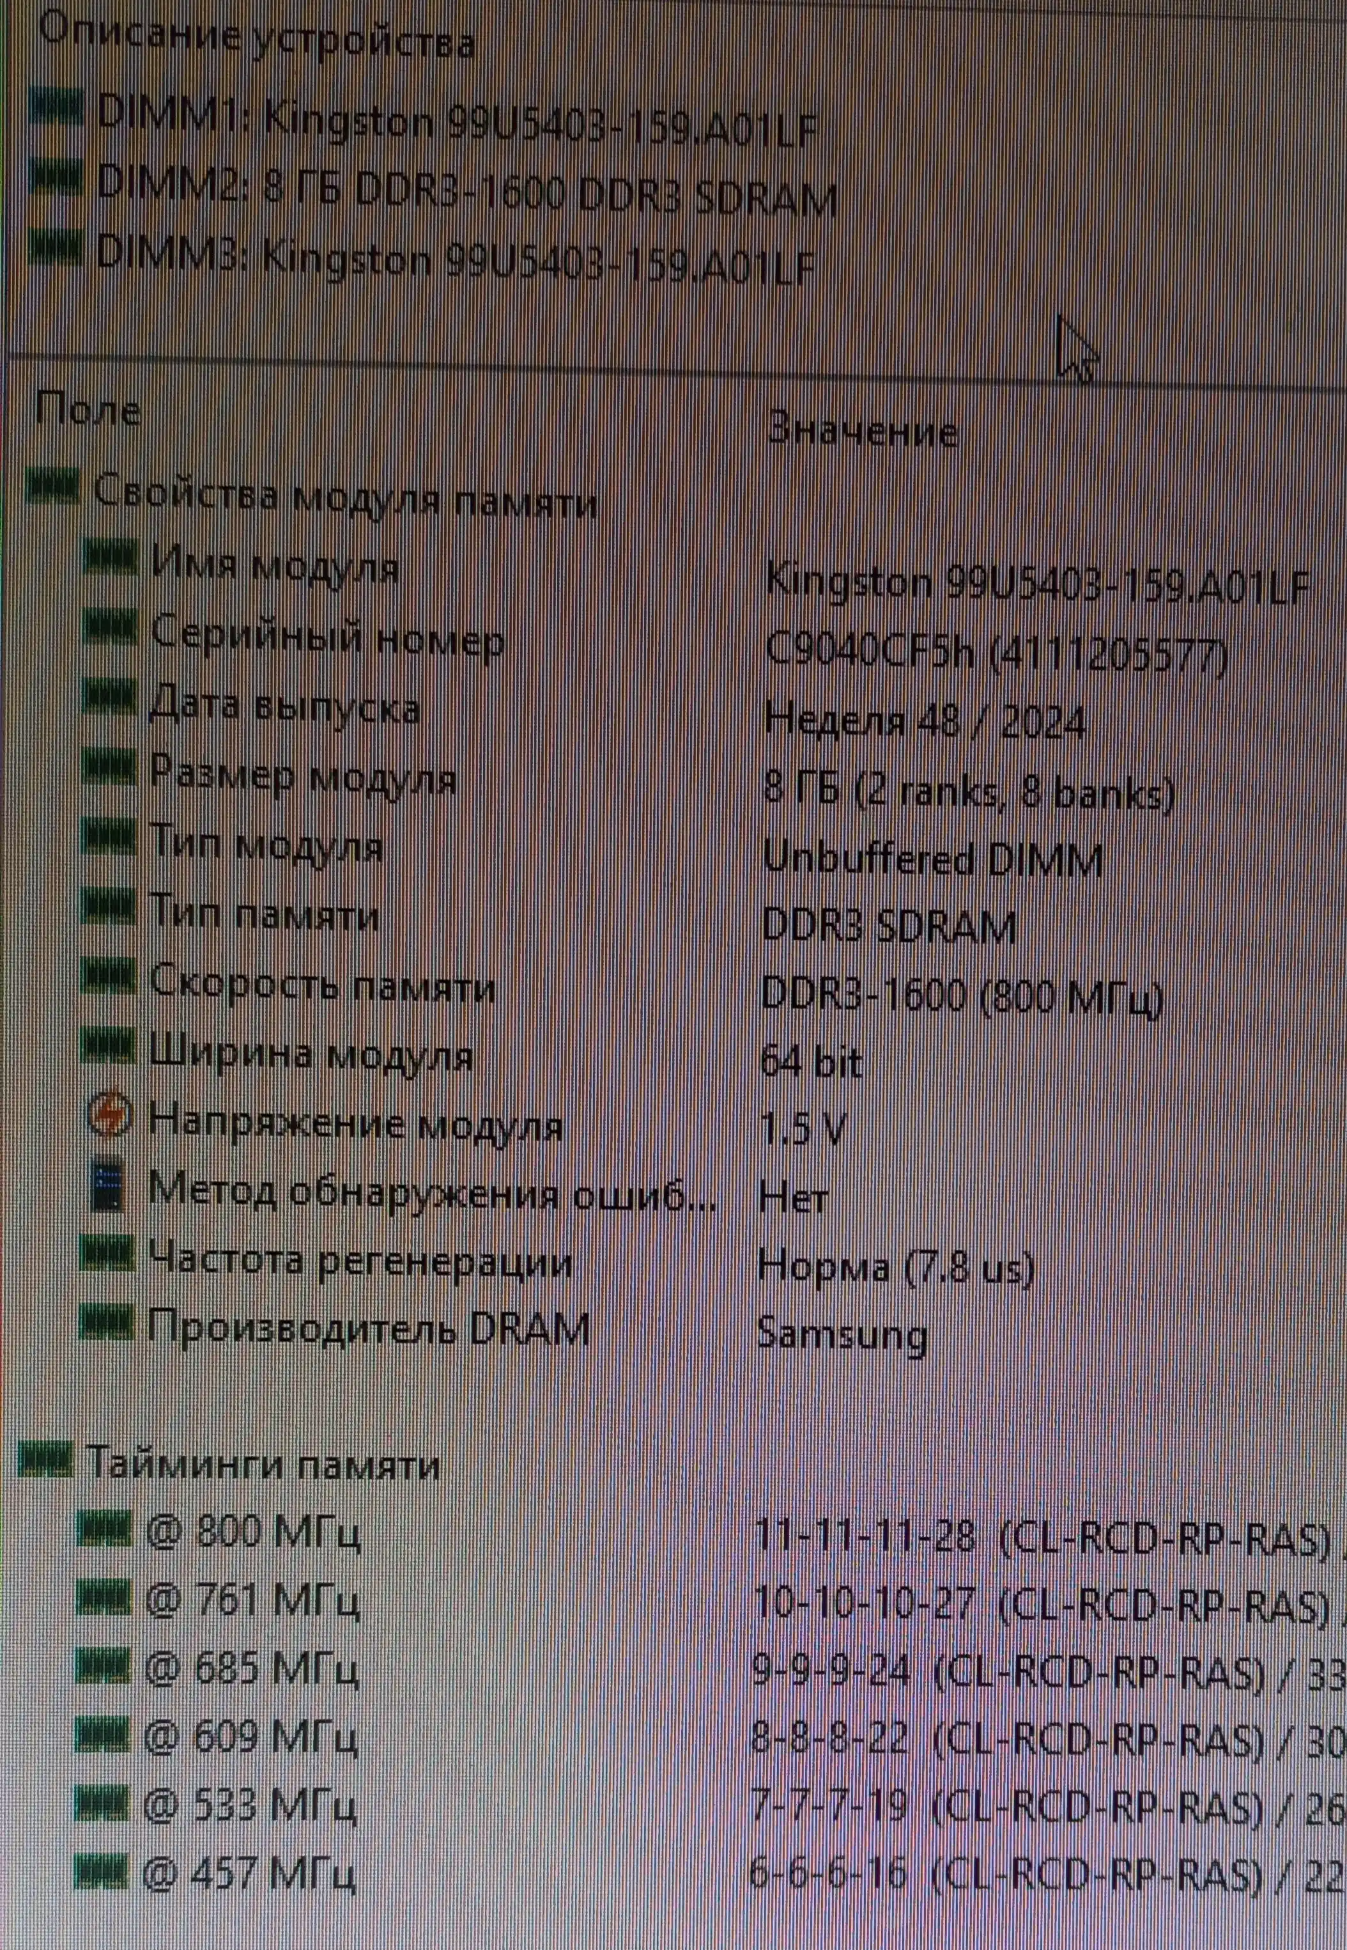Image resolution: width=1347 pixels, height=1950 pixels.
Task: Click the DIMM2 memory chip icon
Action: [56, 176]
